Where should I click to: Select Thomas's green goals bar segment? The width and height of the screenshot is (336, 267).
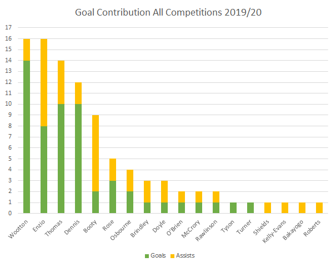click(62, 158)
